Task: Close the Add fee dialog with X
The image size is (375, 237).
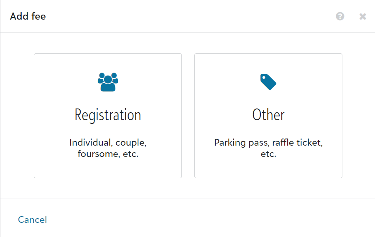Action: [x=363, y=16]
